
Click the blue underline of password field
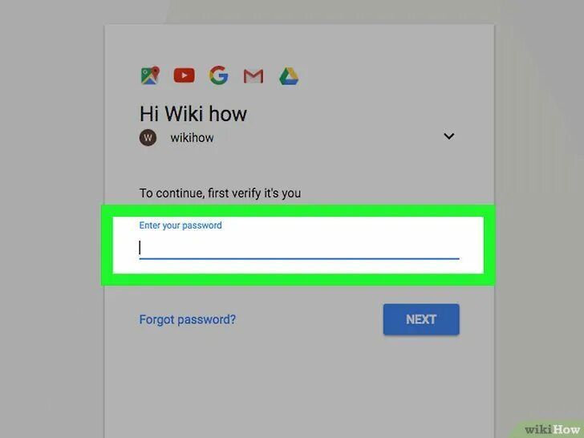(x=299, y=258)
